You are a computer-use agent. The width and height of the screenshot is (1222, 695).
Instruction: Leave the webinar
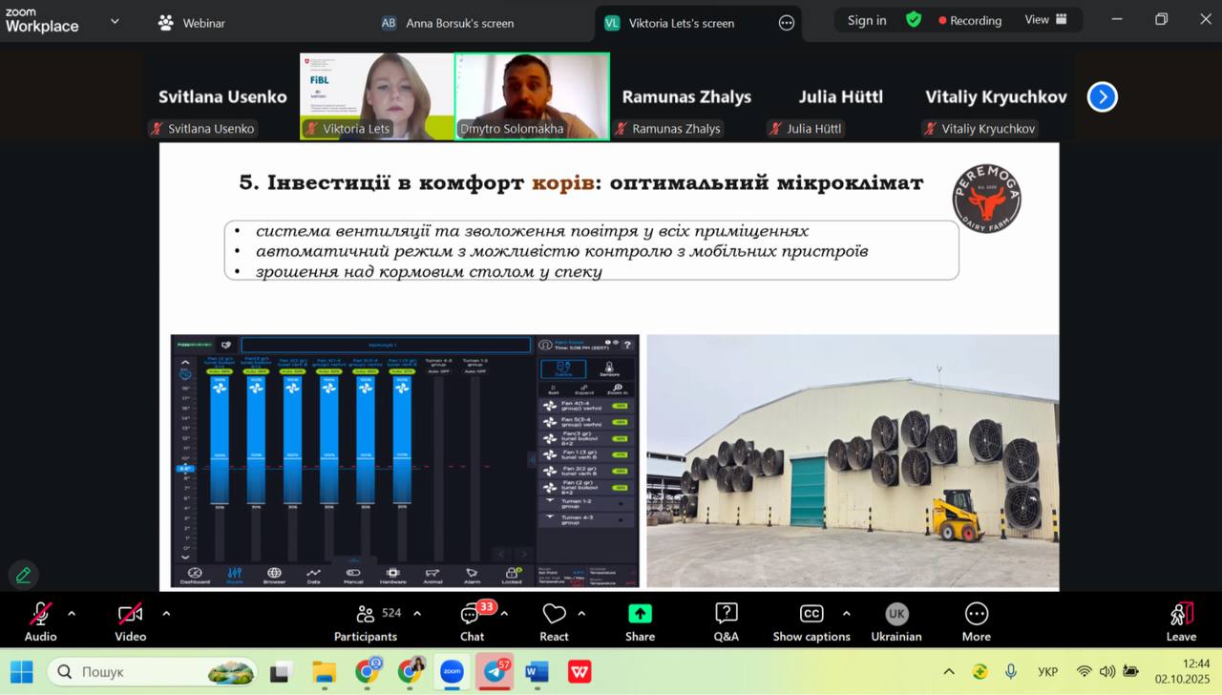click(1181, 621)
